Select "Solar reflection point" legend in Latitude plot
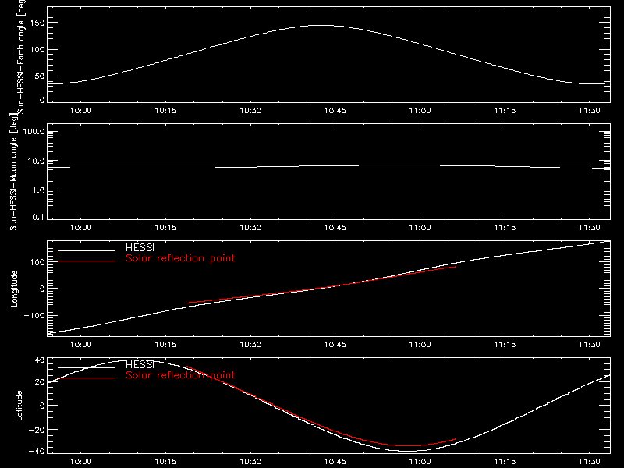Screen dimensions: 624x468 click(180, 375)
